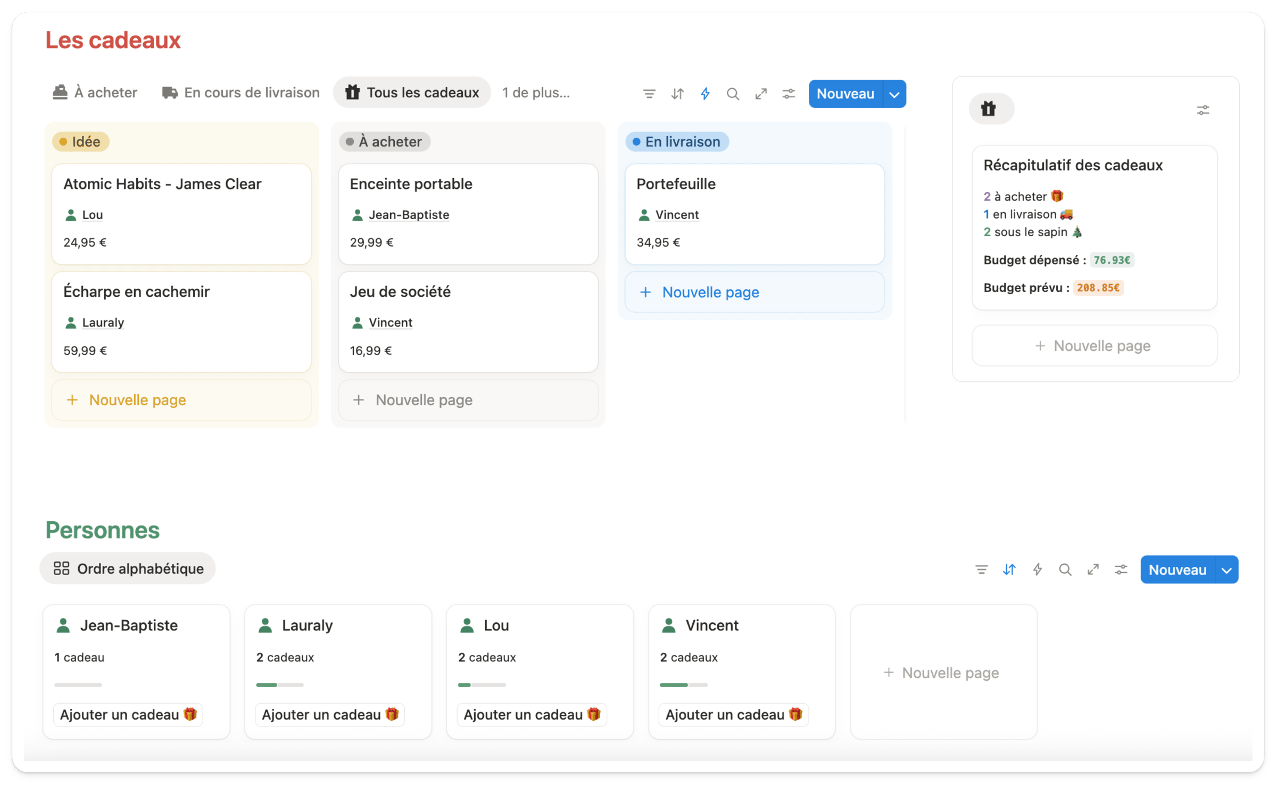This screenshot has width=1277, height=785.
Task: Open the cadeaux Nouveau dropdown arrow
Action: 894,95
